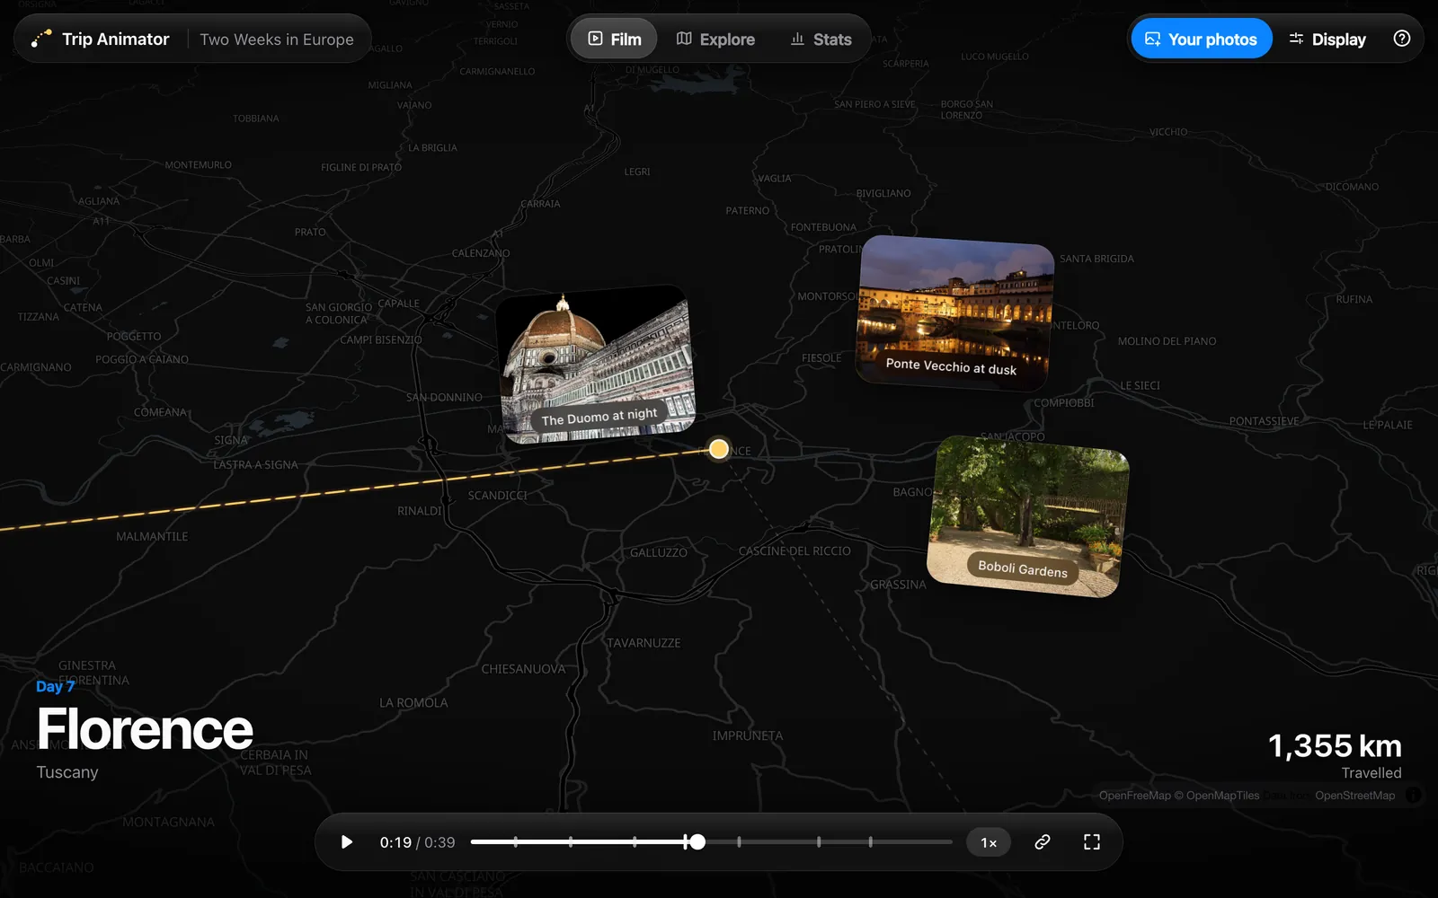This screenshot has width=1438, height=898.
Task: Click the MALMANTILE map label
Action: coord(152,536)
